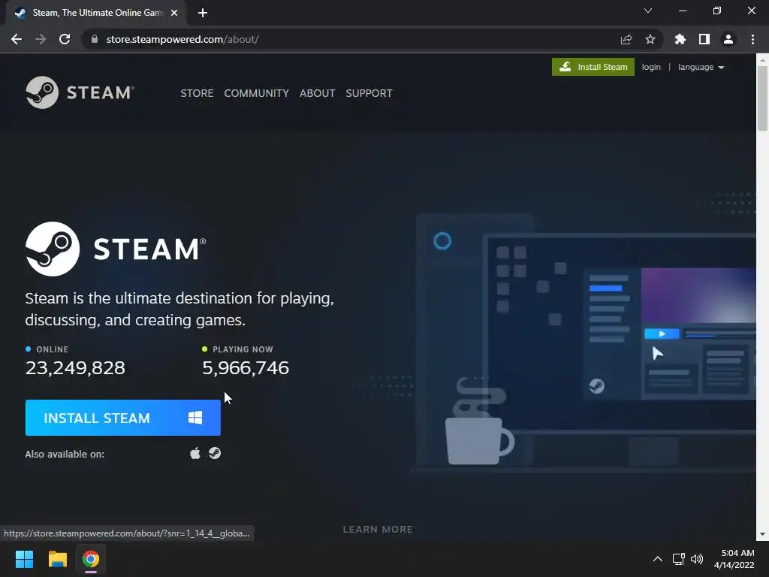Go to the ABOUT page
Image resolution: width=769 pixels, height=577 pixels.
click(x=318, y=93)
